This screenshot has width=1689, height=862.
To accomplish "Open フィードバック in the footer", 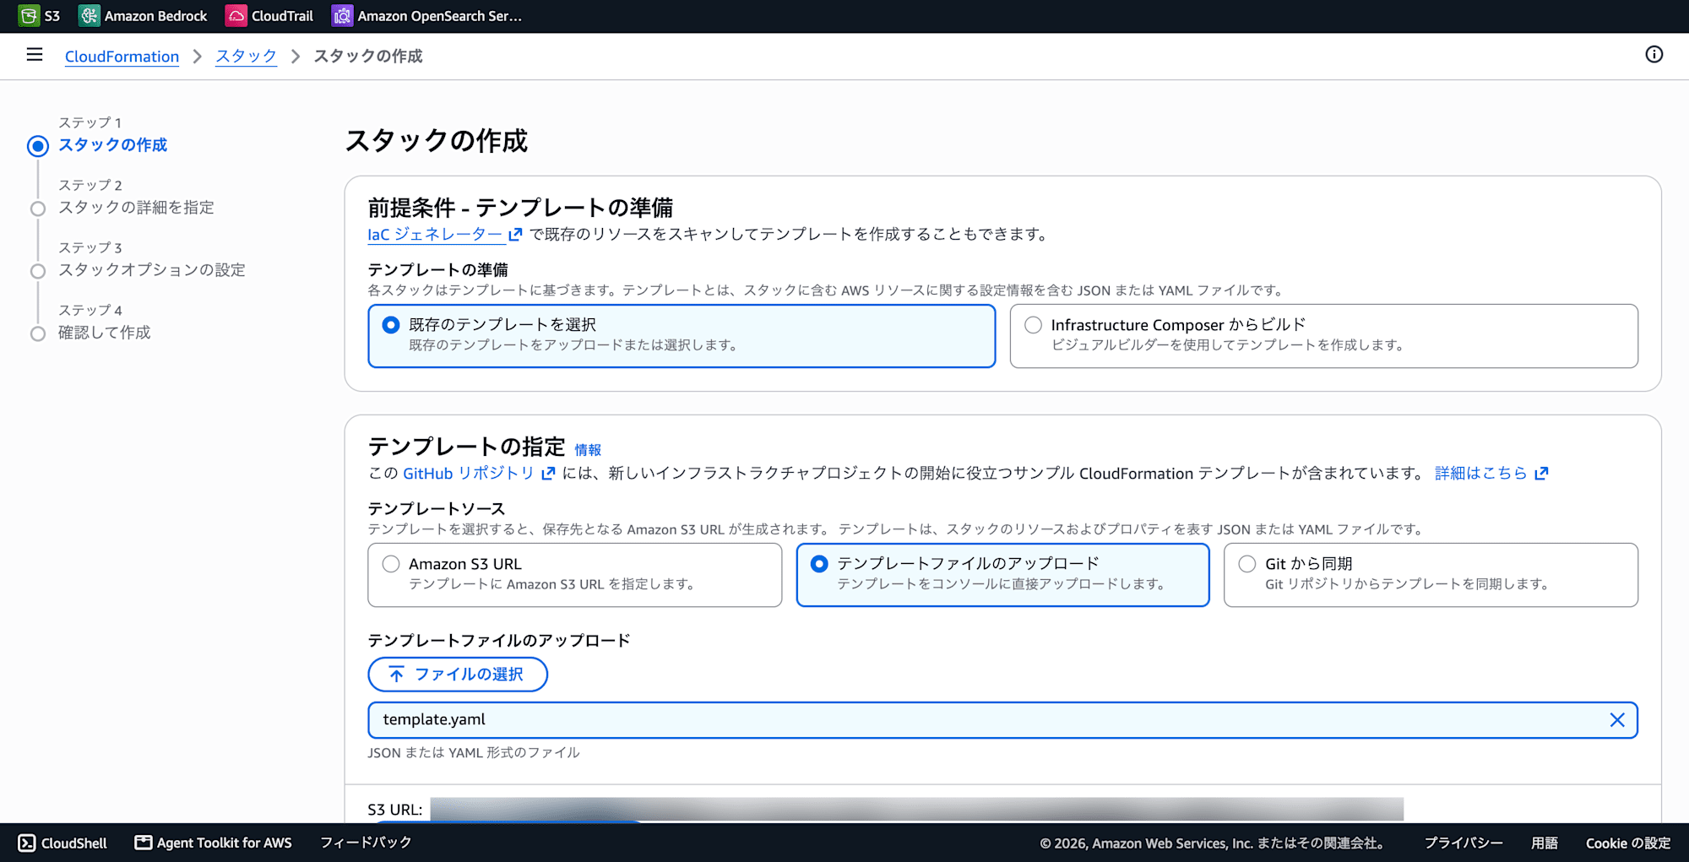I will 366,843.
